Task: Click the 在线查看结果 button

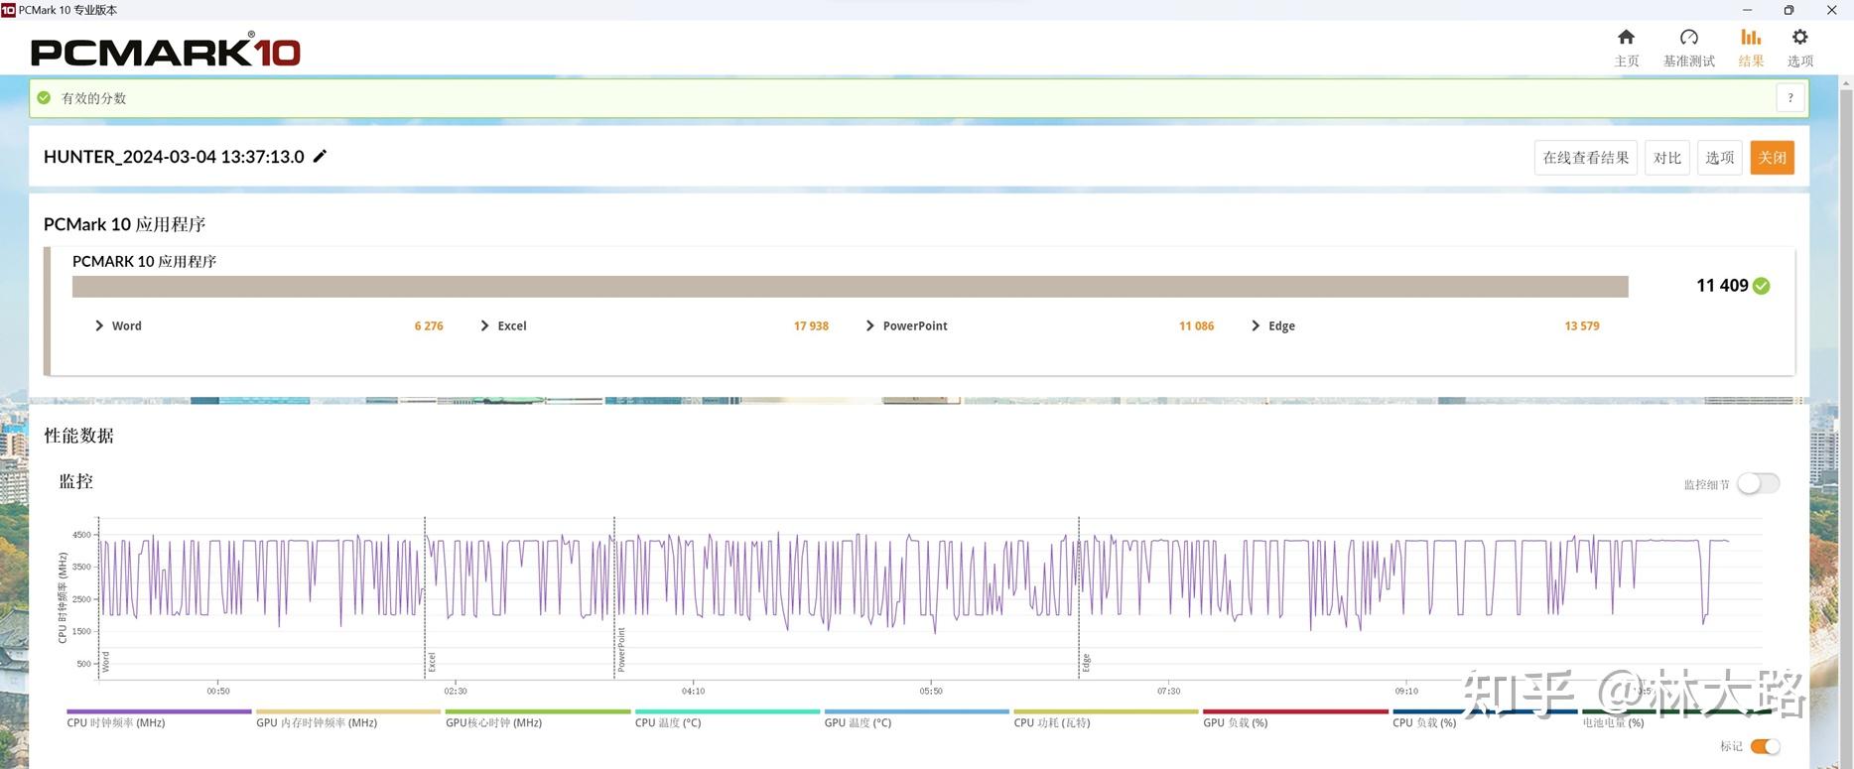Action: pyautogui.click(x=1585, y=158)
